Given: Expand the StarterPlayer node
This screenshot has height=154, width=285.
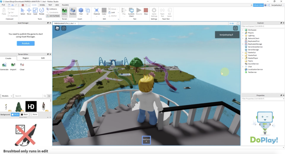Looking at the screenshot, I should coord(243,58).
